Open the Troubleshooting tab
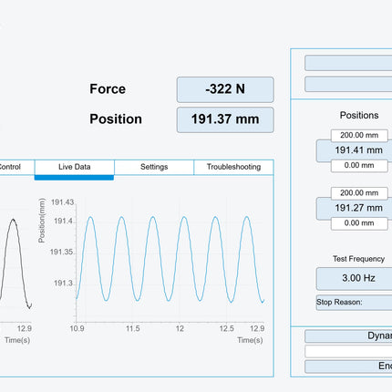Viewport: 392px width, 392px height. (233, 167)
